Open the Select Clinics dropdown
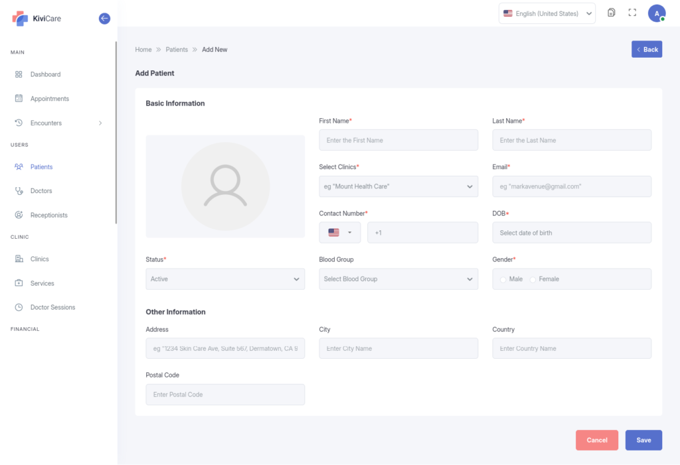Viewport: 680px width, 465px height. click(398, 186)
